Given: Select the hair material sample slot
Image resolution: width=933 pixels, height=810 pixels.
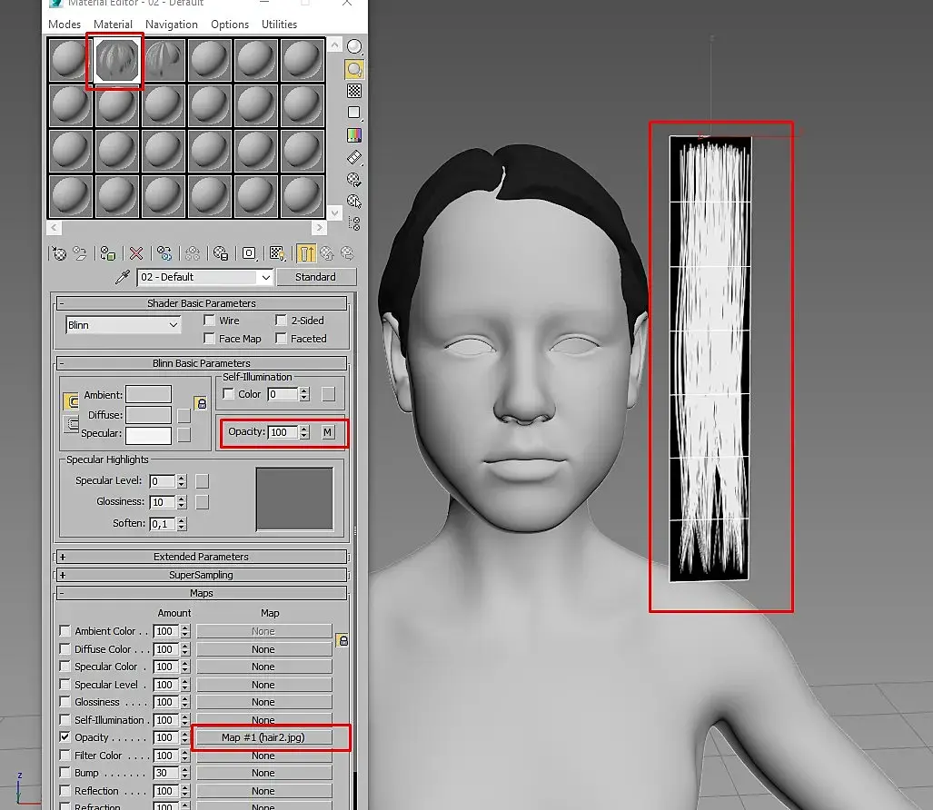Looking at the screenshot, I should coord(116,59).
